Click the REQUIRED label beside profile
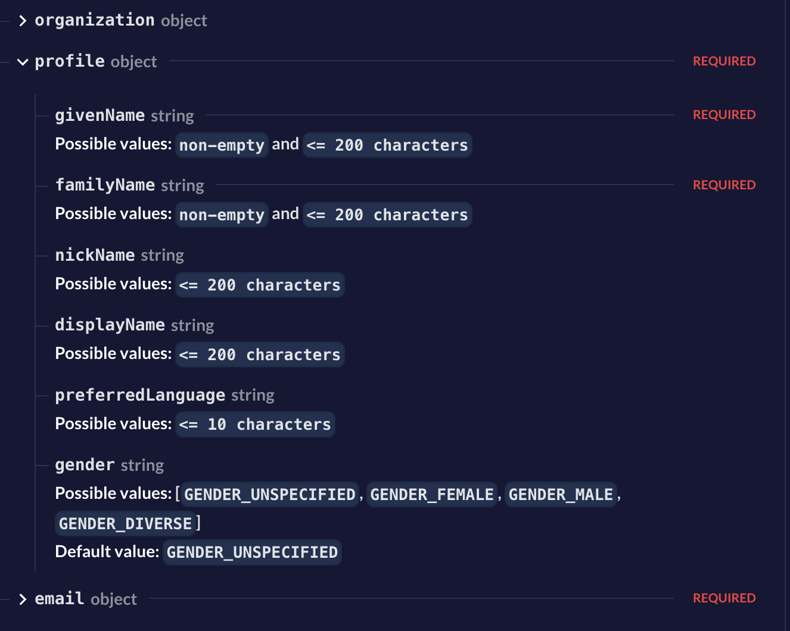 click(724, 61)
